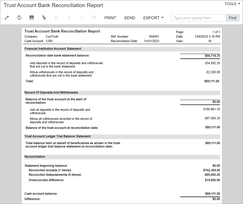This screenshot has width=243, height=204.
Task: Open the PDF preview icon
Action: pos(31,18)
